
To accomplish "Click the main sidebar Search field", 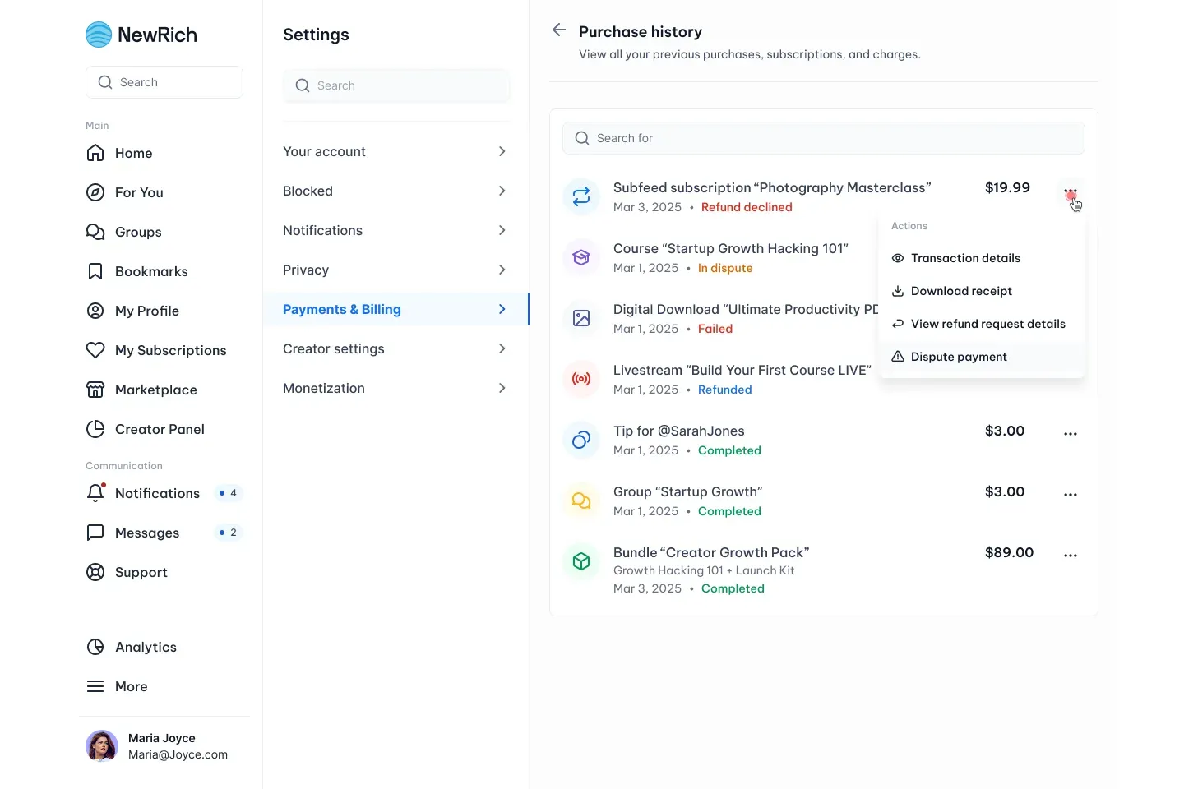I will tap(164, 82).
